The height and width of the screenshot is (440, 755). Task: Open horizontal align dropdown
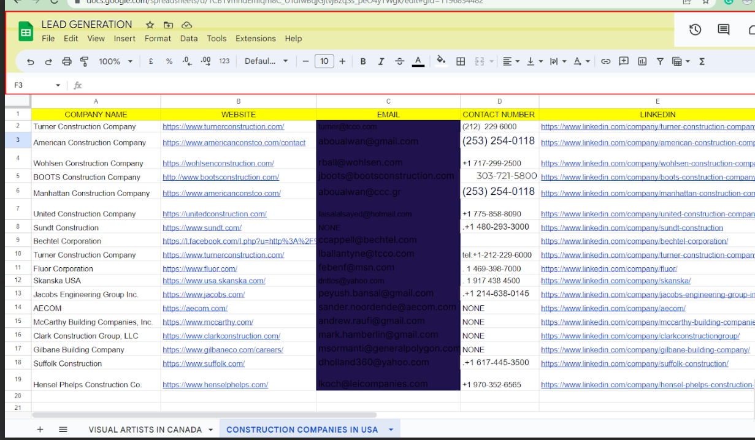(x=511, y=61)
